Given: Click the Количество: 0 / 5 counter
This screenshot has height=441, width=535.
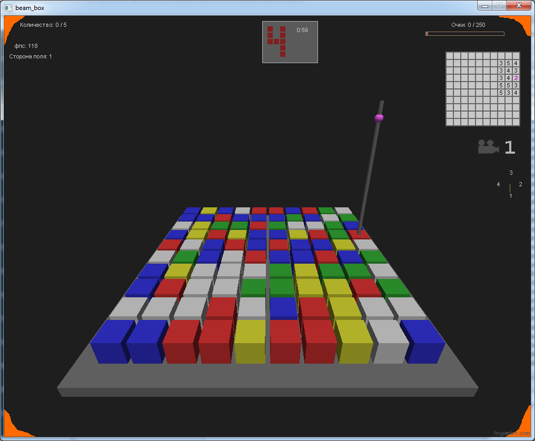Looking at the screenshot, I should (x=43, y=25).
